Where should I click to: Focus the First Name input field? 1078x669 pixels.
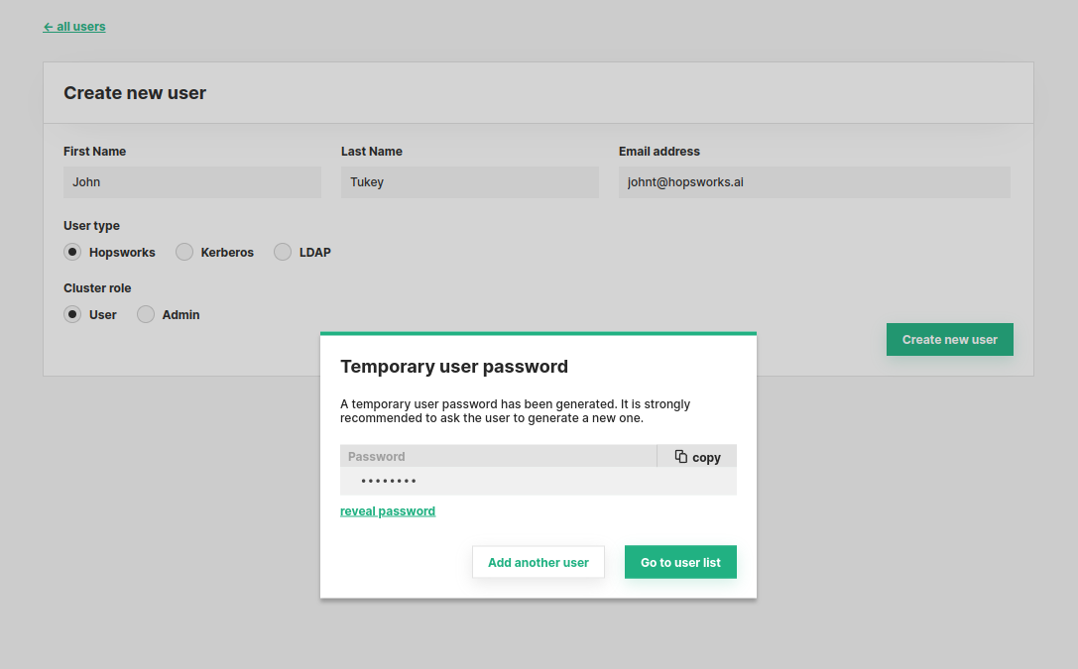192,182
